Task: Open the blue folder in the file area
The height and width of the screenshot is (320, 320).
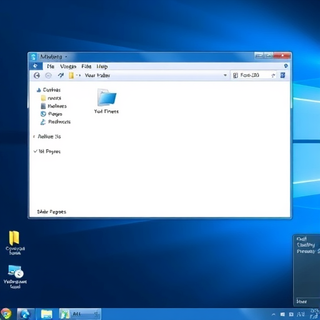Action: 107,97
